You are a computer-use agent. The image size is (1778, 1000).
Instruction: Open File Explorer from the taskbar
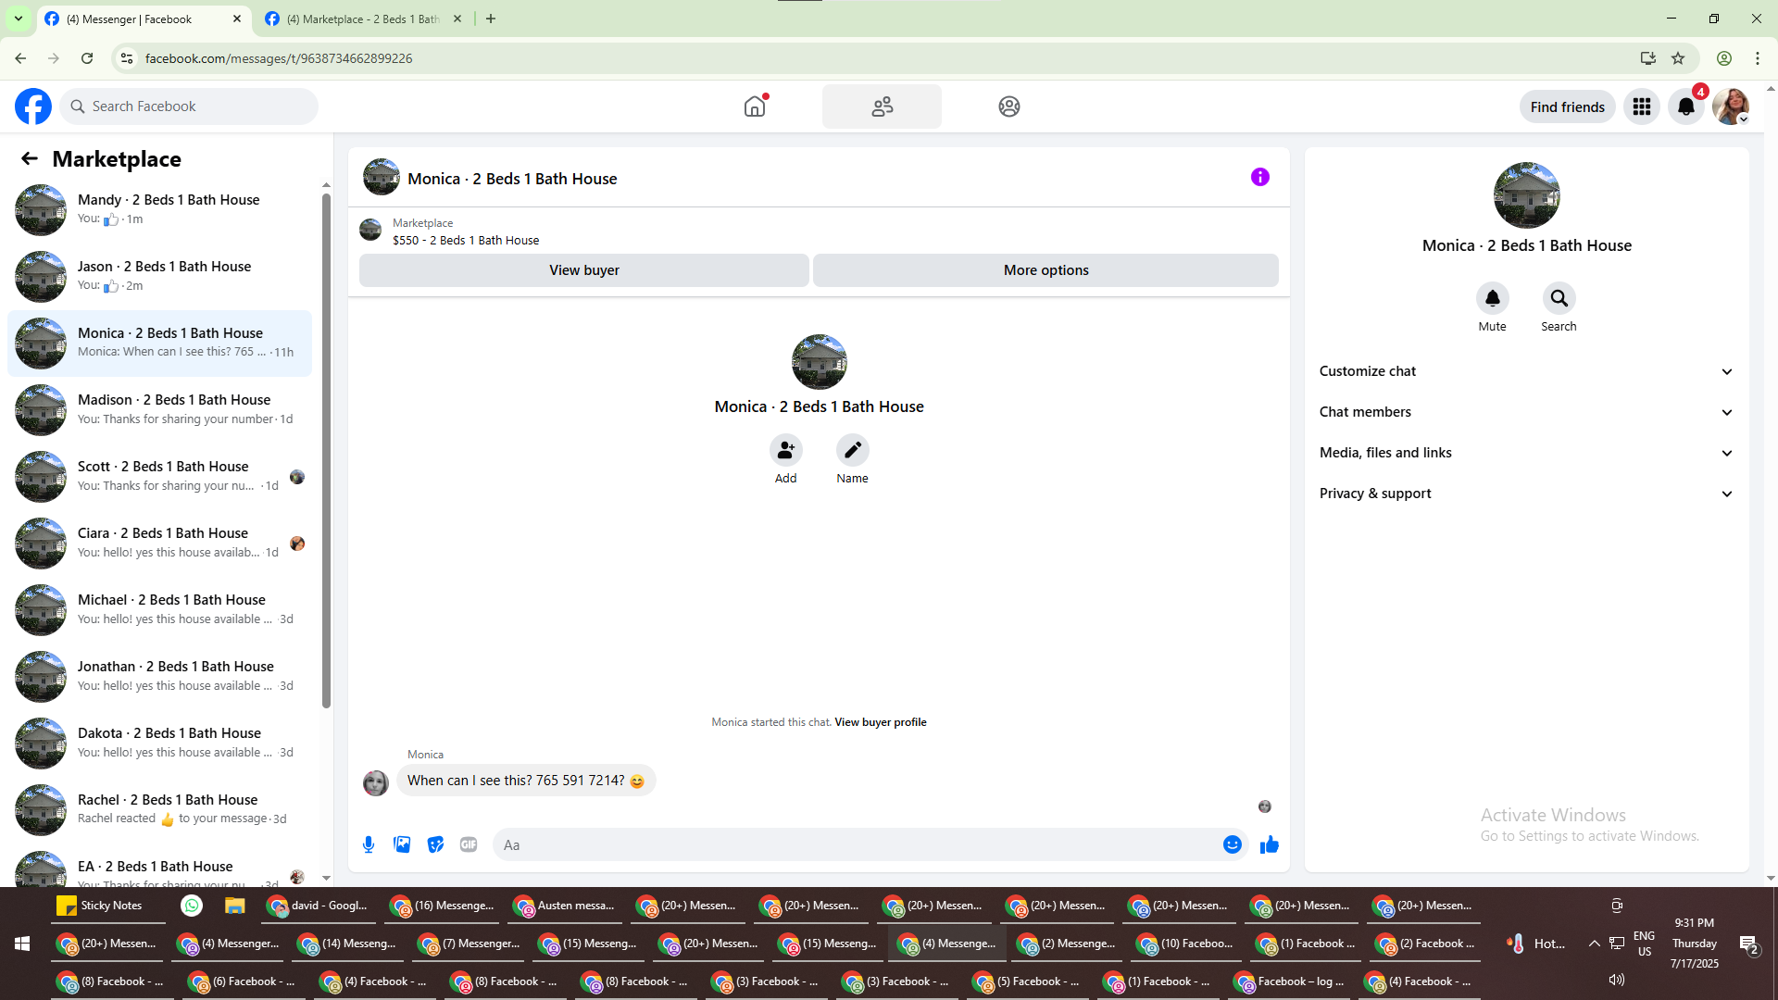pyautogui.click(x=234, y=906)
